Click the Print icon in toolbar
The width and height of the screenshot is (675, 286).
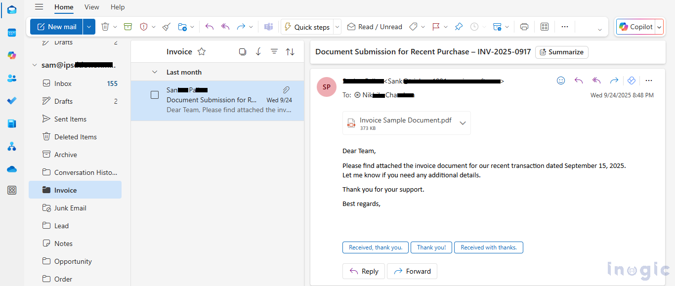click(x=524, y=27)
